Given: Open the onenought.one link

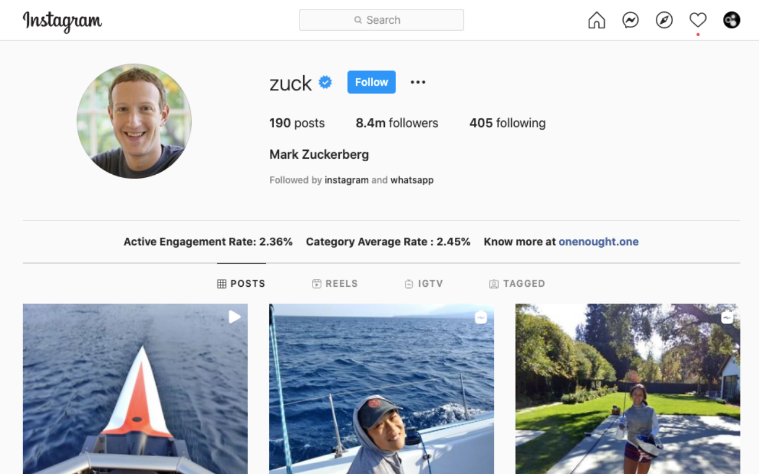Looking at the screenshot, I should click(598, 242).
